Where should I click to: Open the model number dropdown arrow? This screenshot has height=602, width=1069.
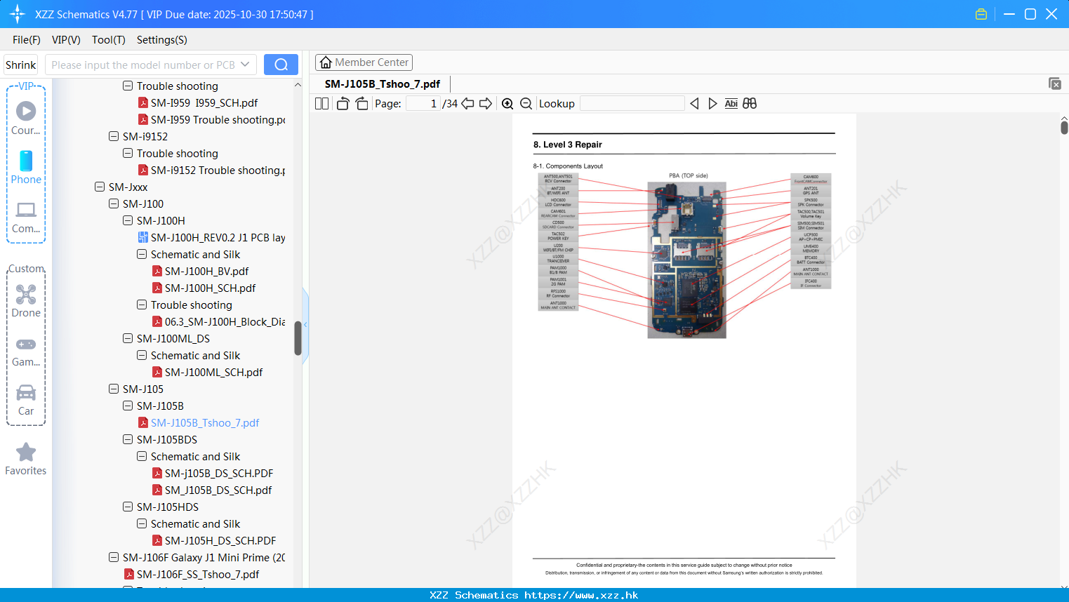245,65
